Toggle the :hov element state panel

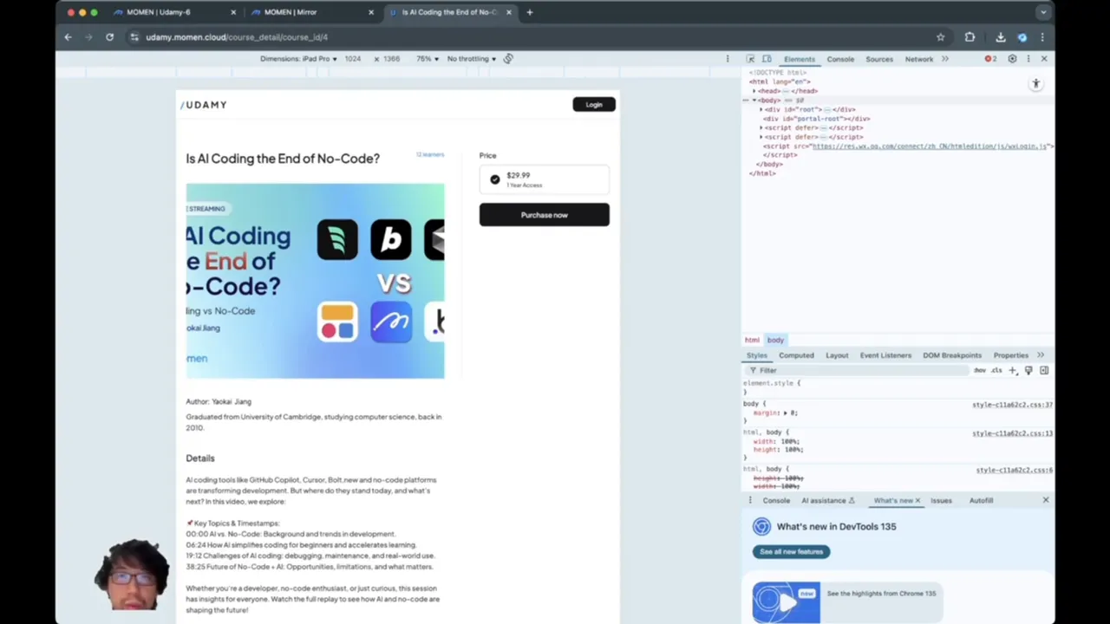tap(980, 371)
